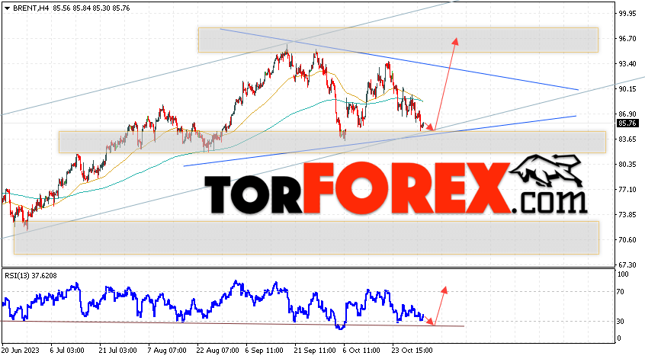Viewport: 645px width, 359px height.
Task: Click the 21 Jul 03:00 date label
Action: click(117, 351)
